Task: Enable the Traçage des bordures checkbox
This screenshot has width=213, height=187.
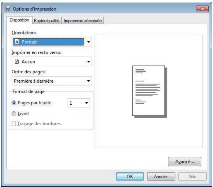Action: click(x=13, y=124)
